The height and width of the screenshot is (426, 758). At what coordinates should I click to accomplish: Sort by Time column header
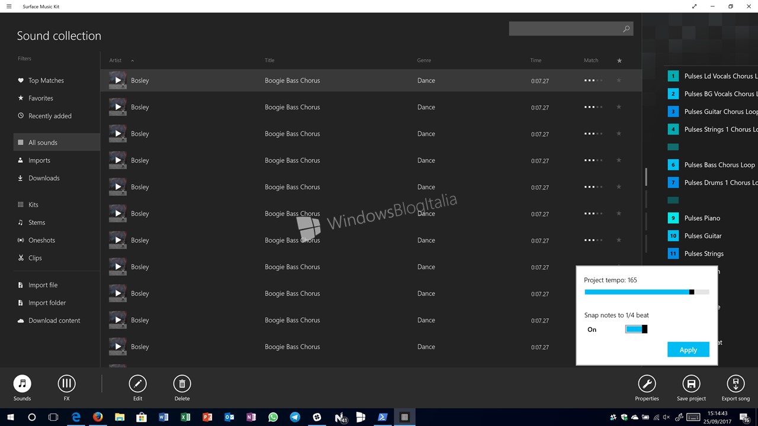[x=536, y=60]
